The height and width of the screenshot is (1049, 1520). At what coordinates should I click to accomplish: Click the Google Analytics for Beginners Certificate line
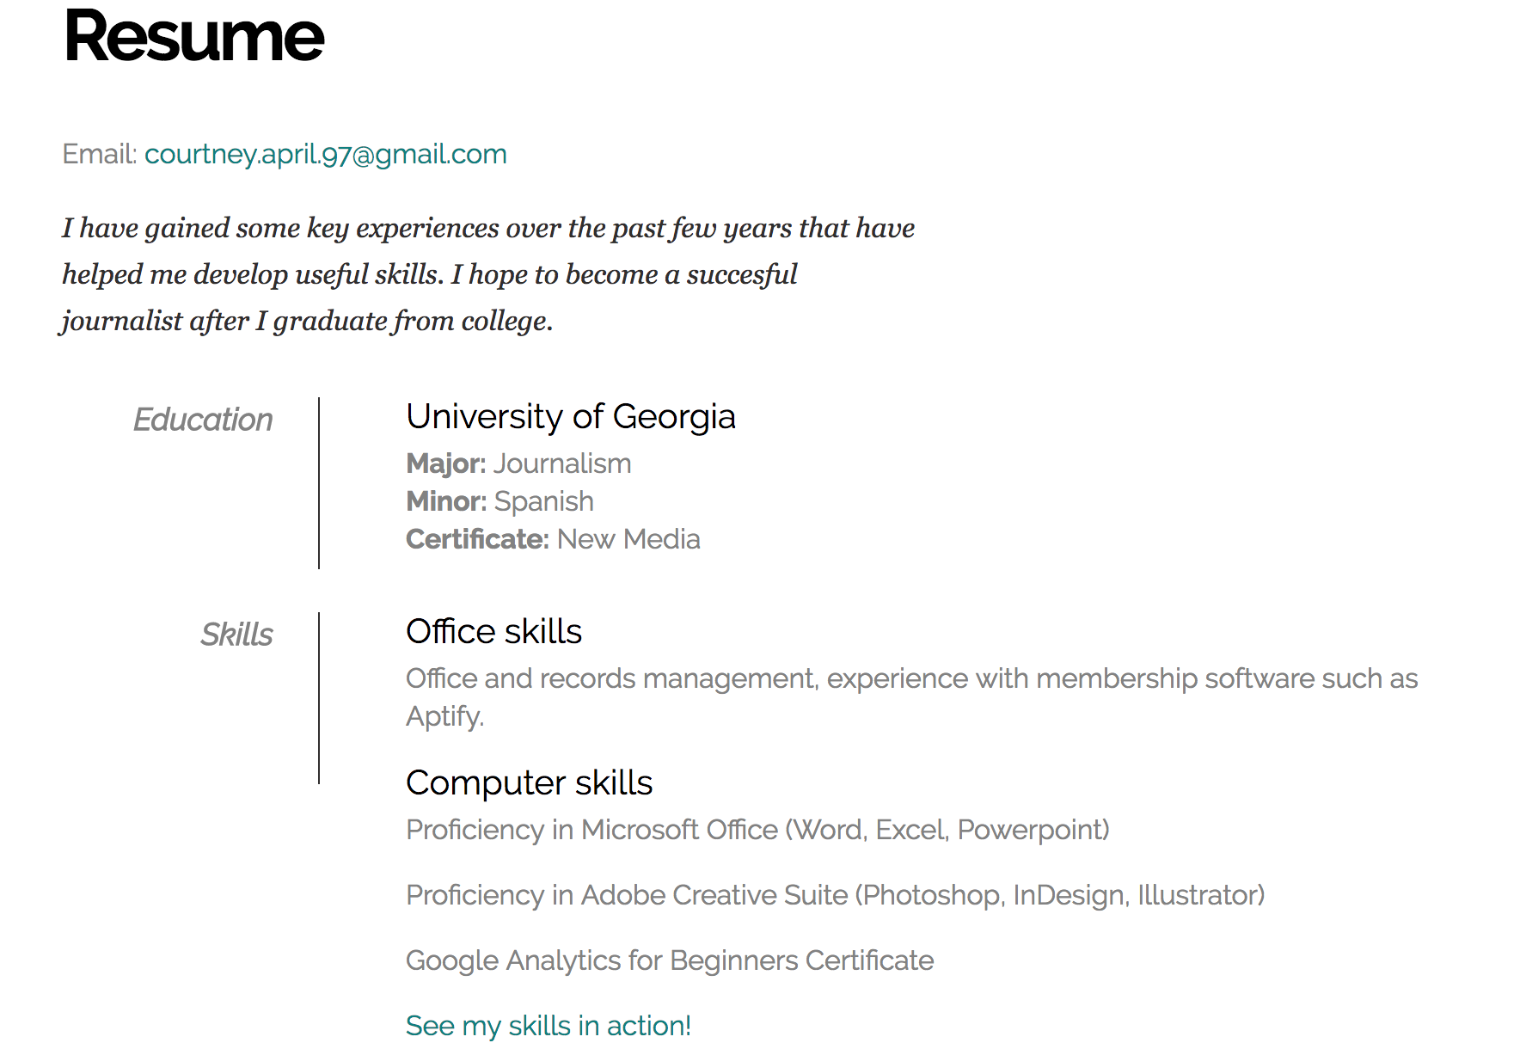[670, 960]
